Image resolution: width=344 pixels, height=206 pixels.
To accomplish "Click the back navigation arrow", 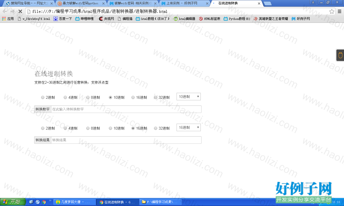I will [x=5, y=12].
